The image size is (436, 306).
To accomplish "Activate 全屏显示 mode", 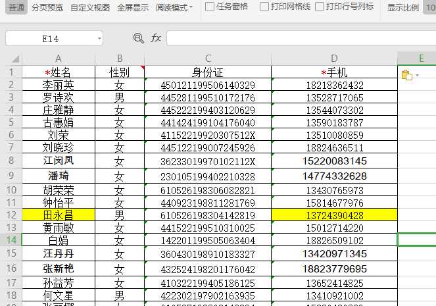I will click(133, 7).
